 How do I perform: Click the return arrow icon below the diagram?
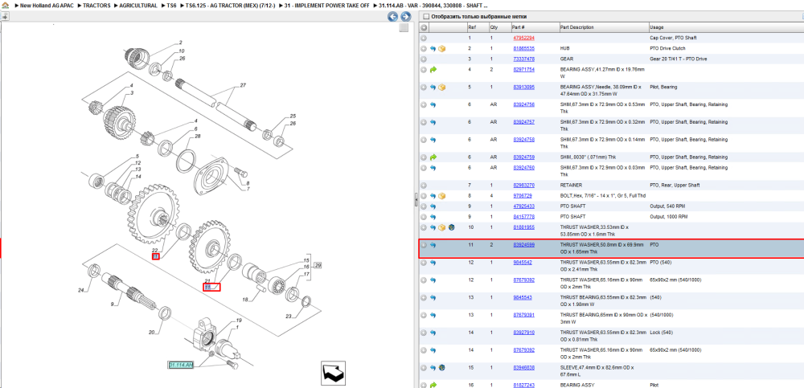[333, 373]
